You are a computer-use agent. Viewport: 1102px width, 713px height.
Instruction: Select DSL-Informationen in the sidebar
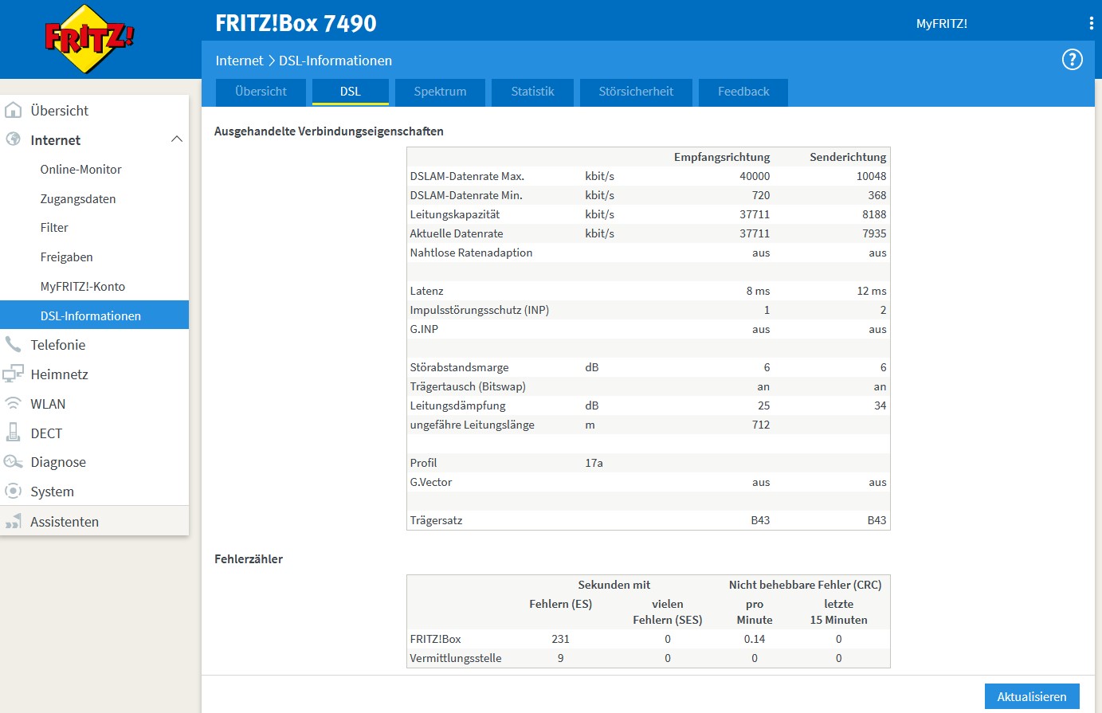tap(94, 315)
